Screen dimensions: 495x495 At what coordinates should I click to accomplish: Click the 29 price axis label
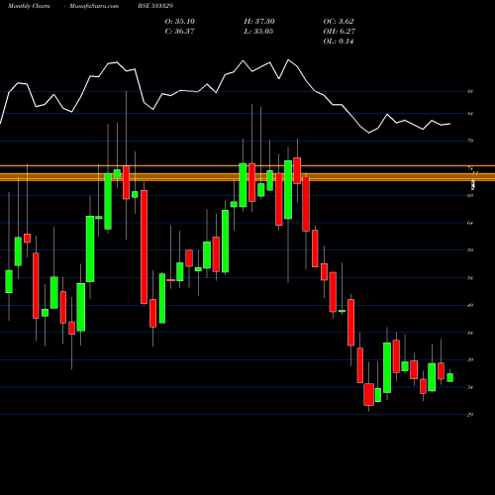[470, 415]
